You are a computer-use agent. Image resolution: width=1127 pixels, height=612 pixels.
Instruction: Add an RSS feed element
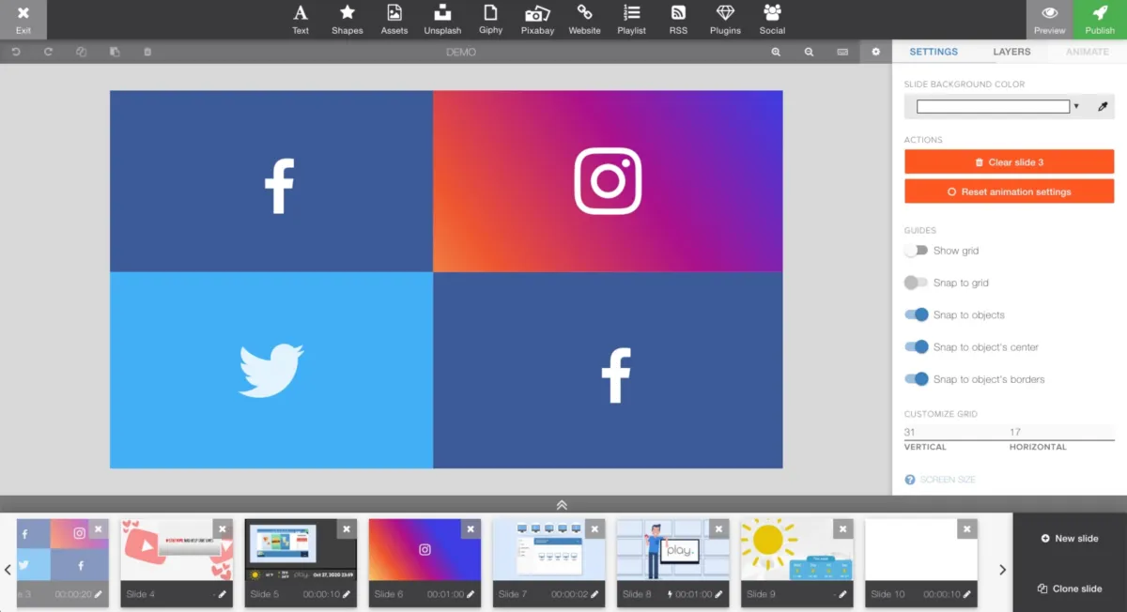(x=678, y=20)
